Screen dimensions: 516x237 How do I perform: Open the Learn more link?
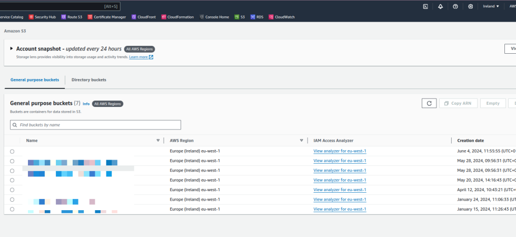(138, 57)
